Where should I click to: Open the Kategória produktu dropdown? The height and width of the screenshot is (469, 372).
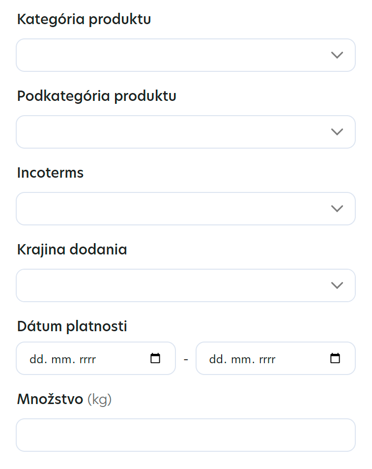click(x=185, y=55)
